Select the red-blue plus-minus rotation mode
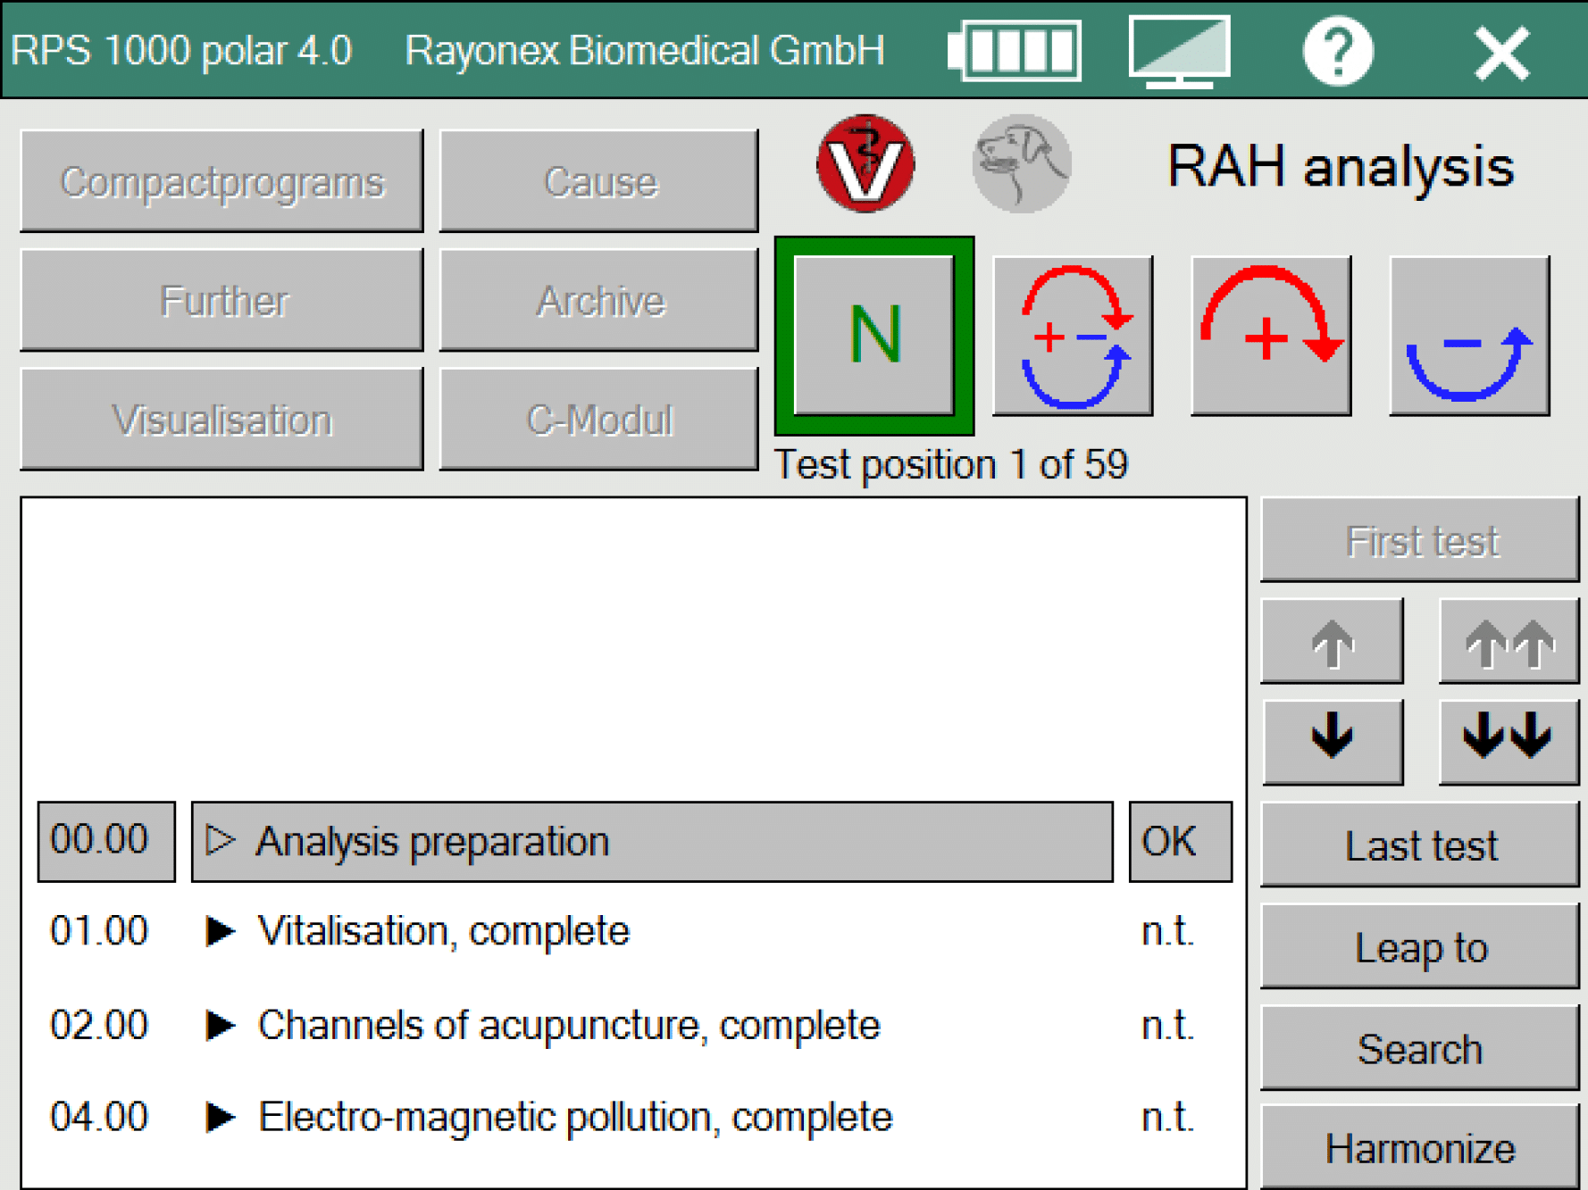Image resolution: width=1588 pixels, height=1190 pixels. coord(1073,336)
